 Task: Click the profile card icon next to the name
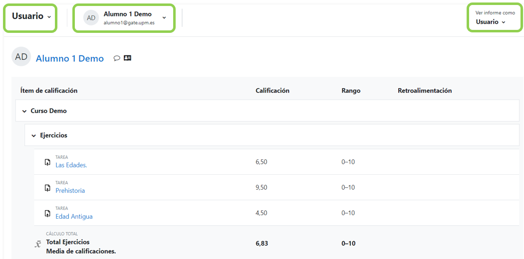tap(127, 58)
